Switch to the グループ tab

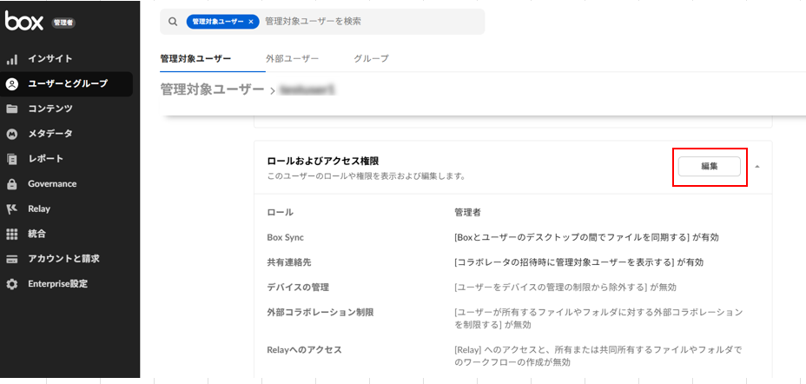point(371,58)
